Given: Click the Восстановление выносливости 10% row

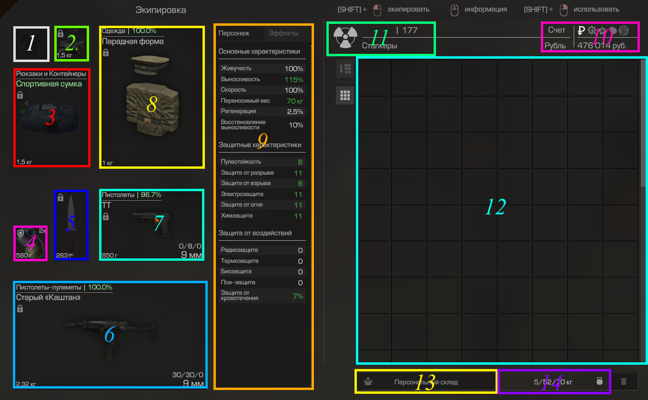Looking at the screenshot, I should point(262,125).
